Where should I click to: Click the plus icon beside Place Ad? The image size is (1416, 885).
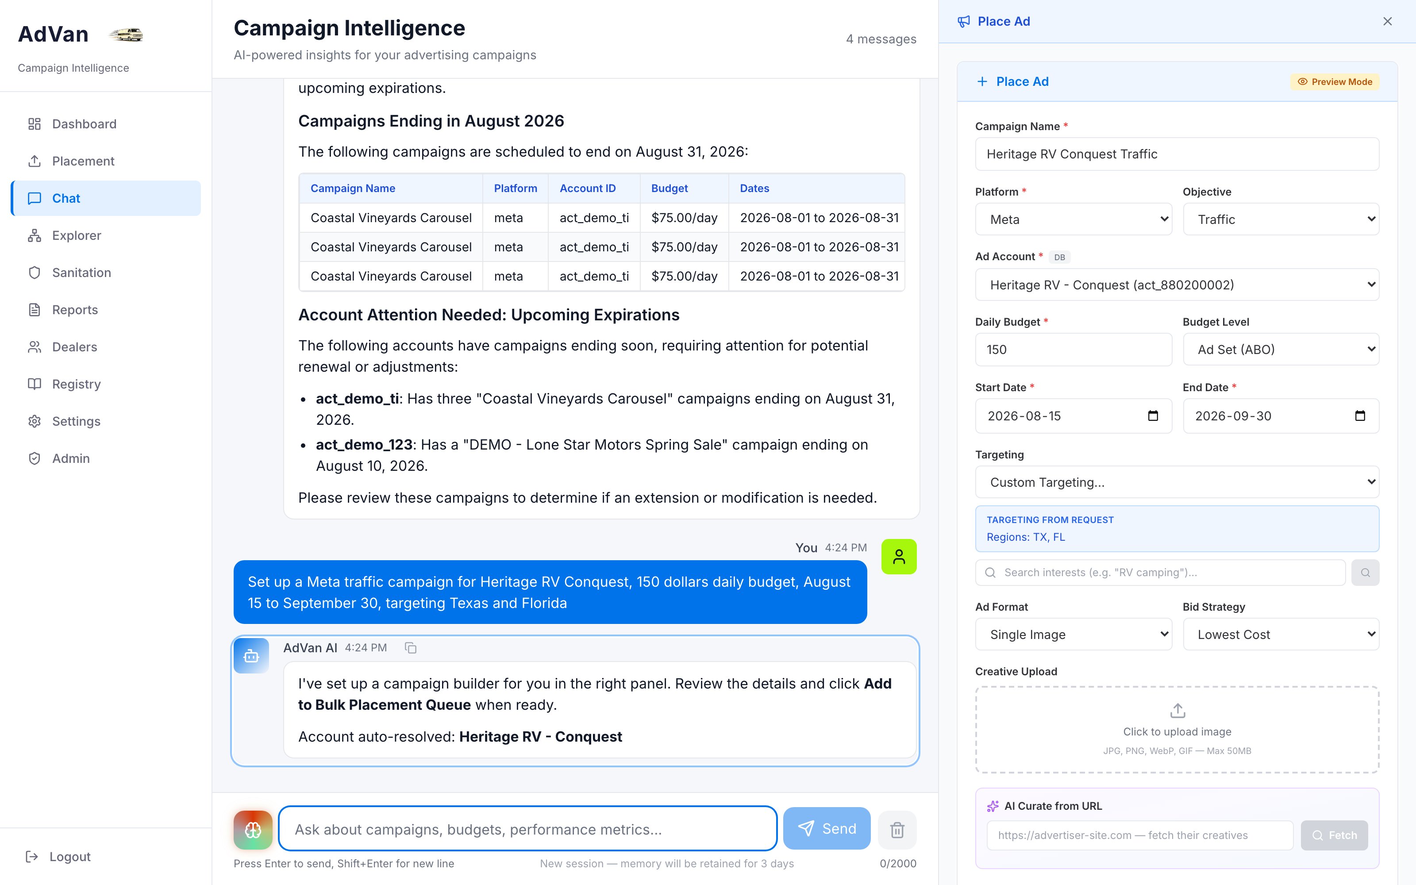click(x=982, y=81)
